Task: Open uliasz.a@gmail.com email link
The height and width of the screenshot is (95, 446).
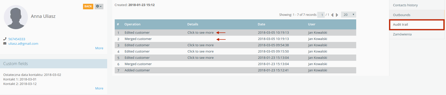Action: click(23, 43)
